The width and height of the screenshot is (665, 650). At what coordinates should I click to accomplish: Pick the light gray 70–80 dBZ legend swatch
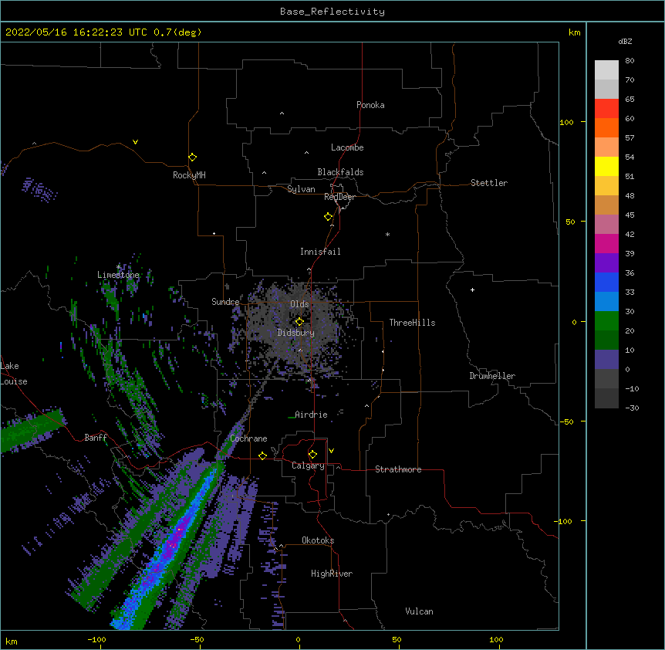click(606, 69)
